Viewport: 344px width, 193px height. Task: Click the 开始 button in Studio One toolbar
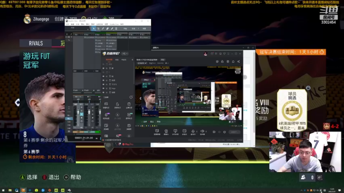point(125,29)
